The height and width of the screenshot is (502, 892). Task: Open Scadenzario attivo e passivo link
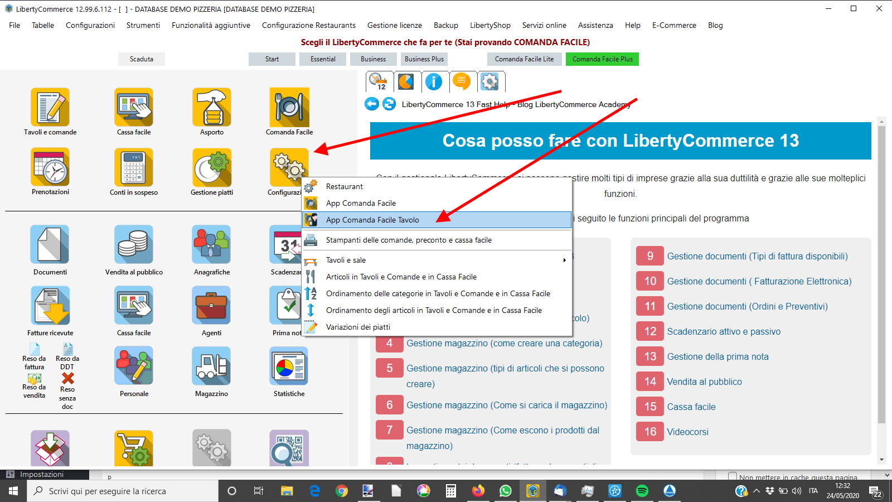[x=724, y=331]
